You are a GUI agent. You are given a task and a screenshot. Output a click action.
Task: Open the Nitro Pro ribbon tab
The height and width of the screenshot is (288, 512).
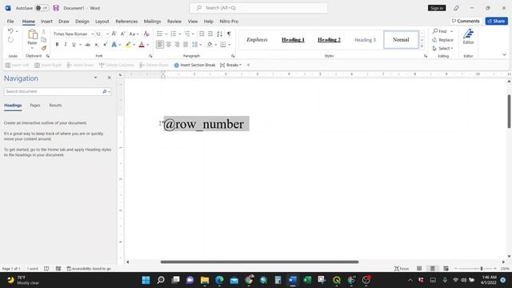tap(229, 22)
